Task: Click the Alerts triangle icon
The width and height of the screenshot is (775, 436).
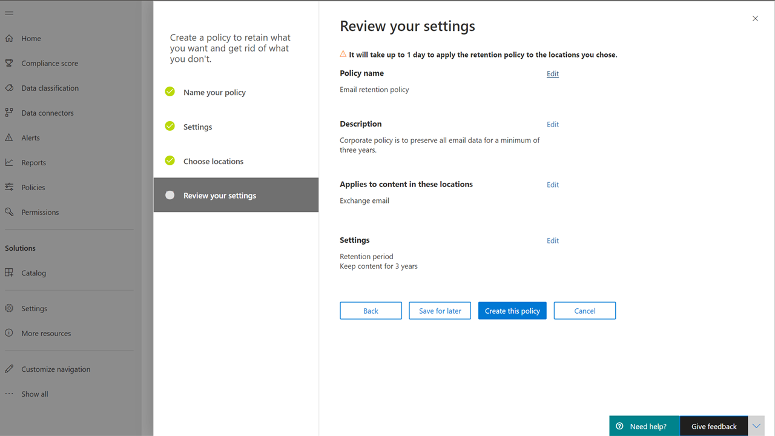Action: click(9, 137)
